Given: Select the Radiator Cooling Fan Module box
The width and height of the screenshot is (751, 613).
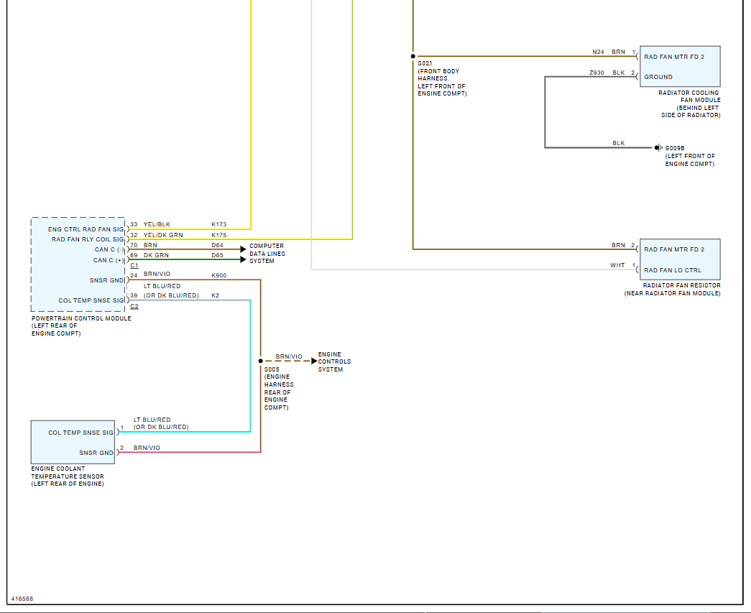Looking at the screenshot, I should click(x=679, y=66).
